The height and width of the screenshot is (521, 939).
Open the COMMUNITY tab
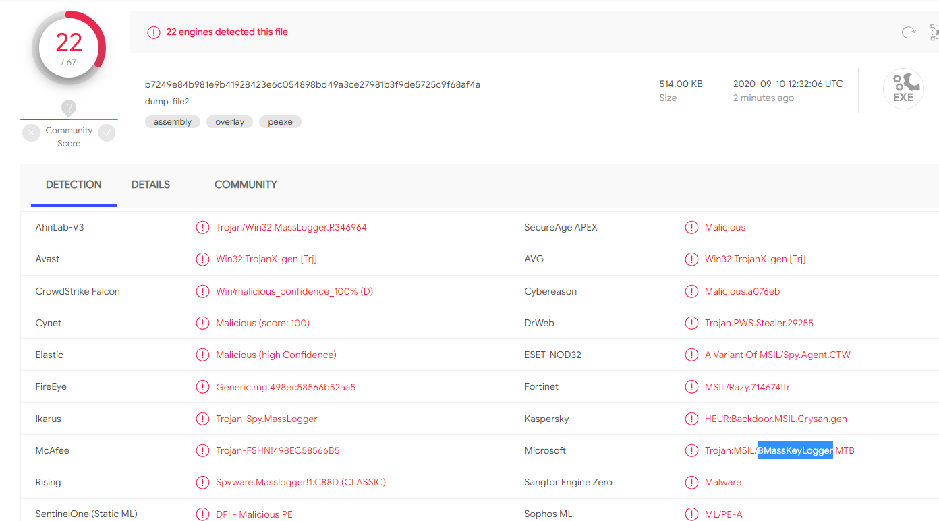click(246, 185)
